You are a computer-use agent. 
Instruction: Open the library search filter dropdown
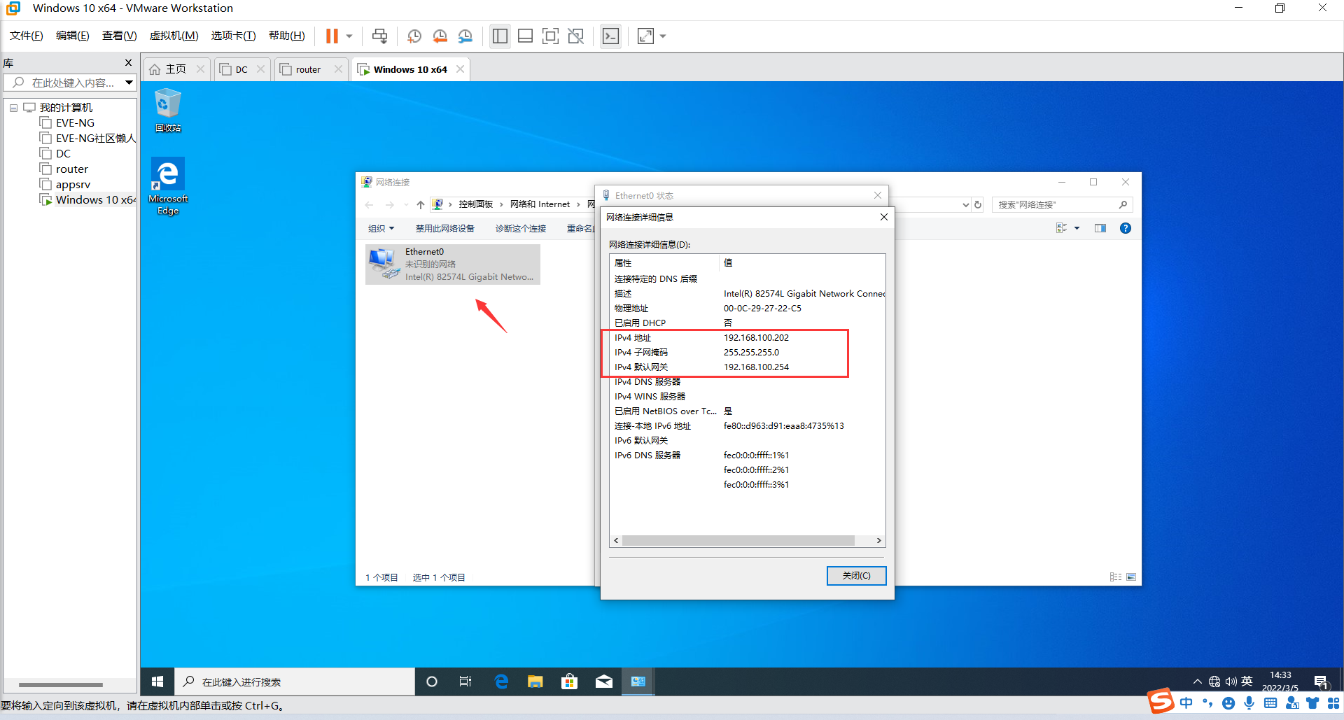click(129, 83)
